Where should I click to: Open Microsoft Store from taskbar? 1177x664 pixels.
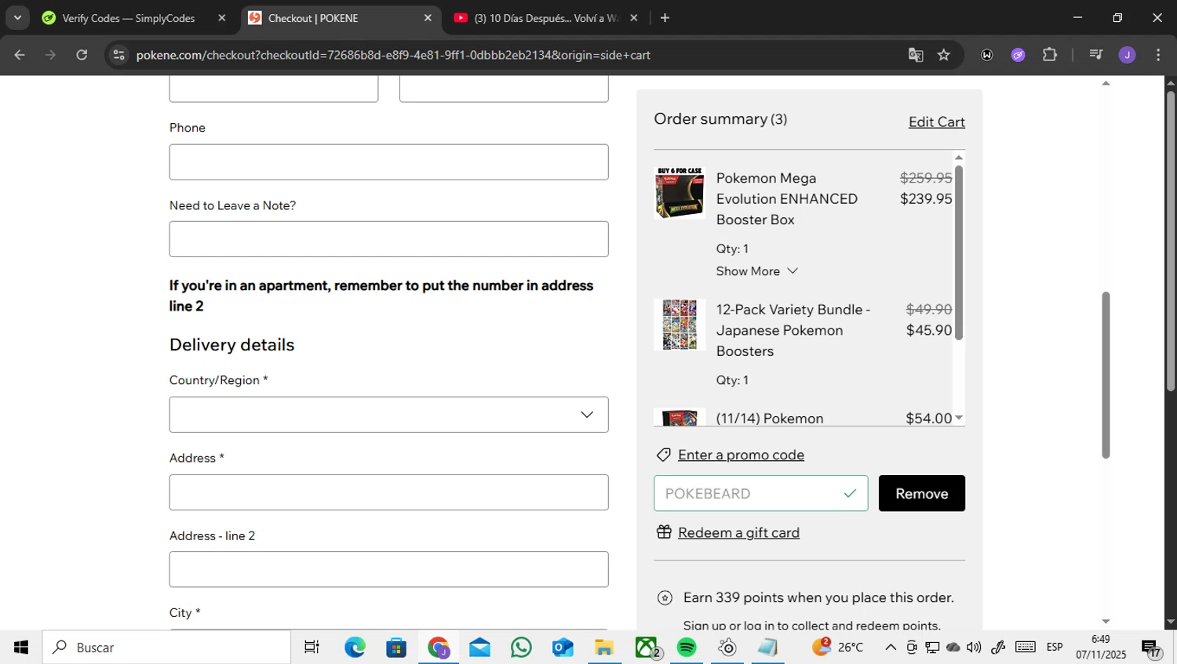click(396, 648)
